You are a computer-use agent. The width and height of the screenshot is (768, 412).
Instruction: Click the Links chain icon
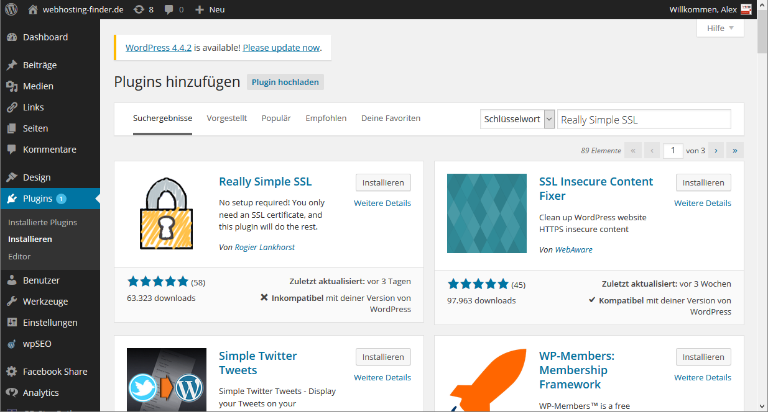pos(12,107)
